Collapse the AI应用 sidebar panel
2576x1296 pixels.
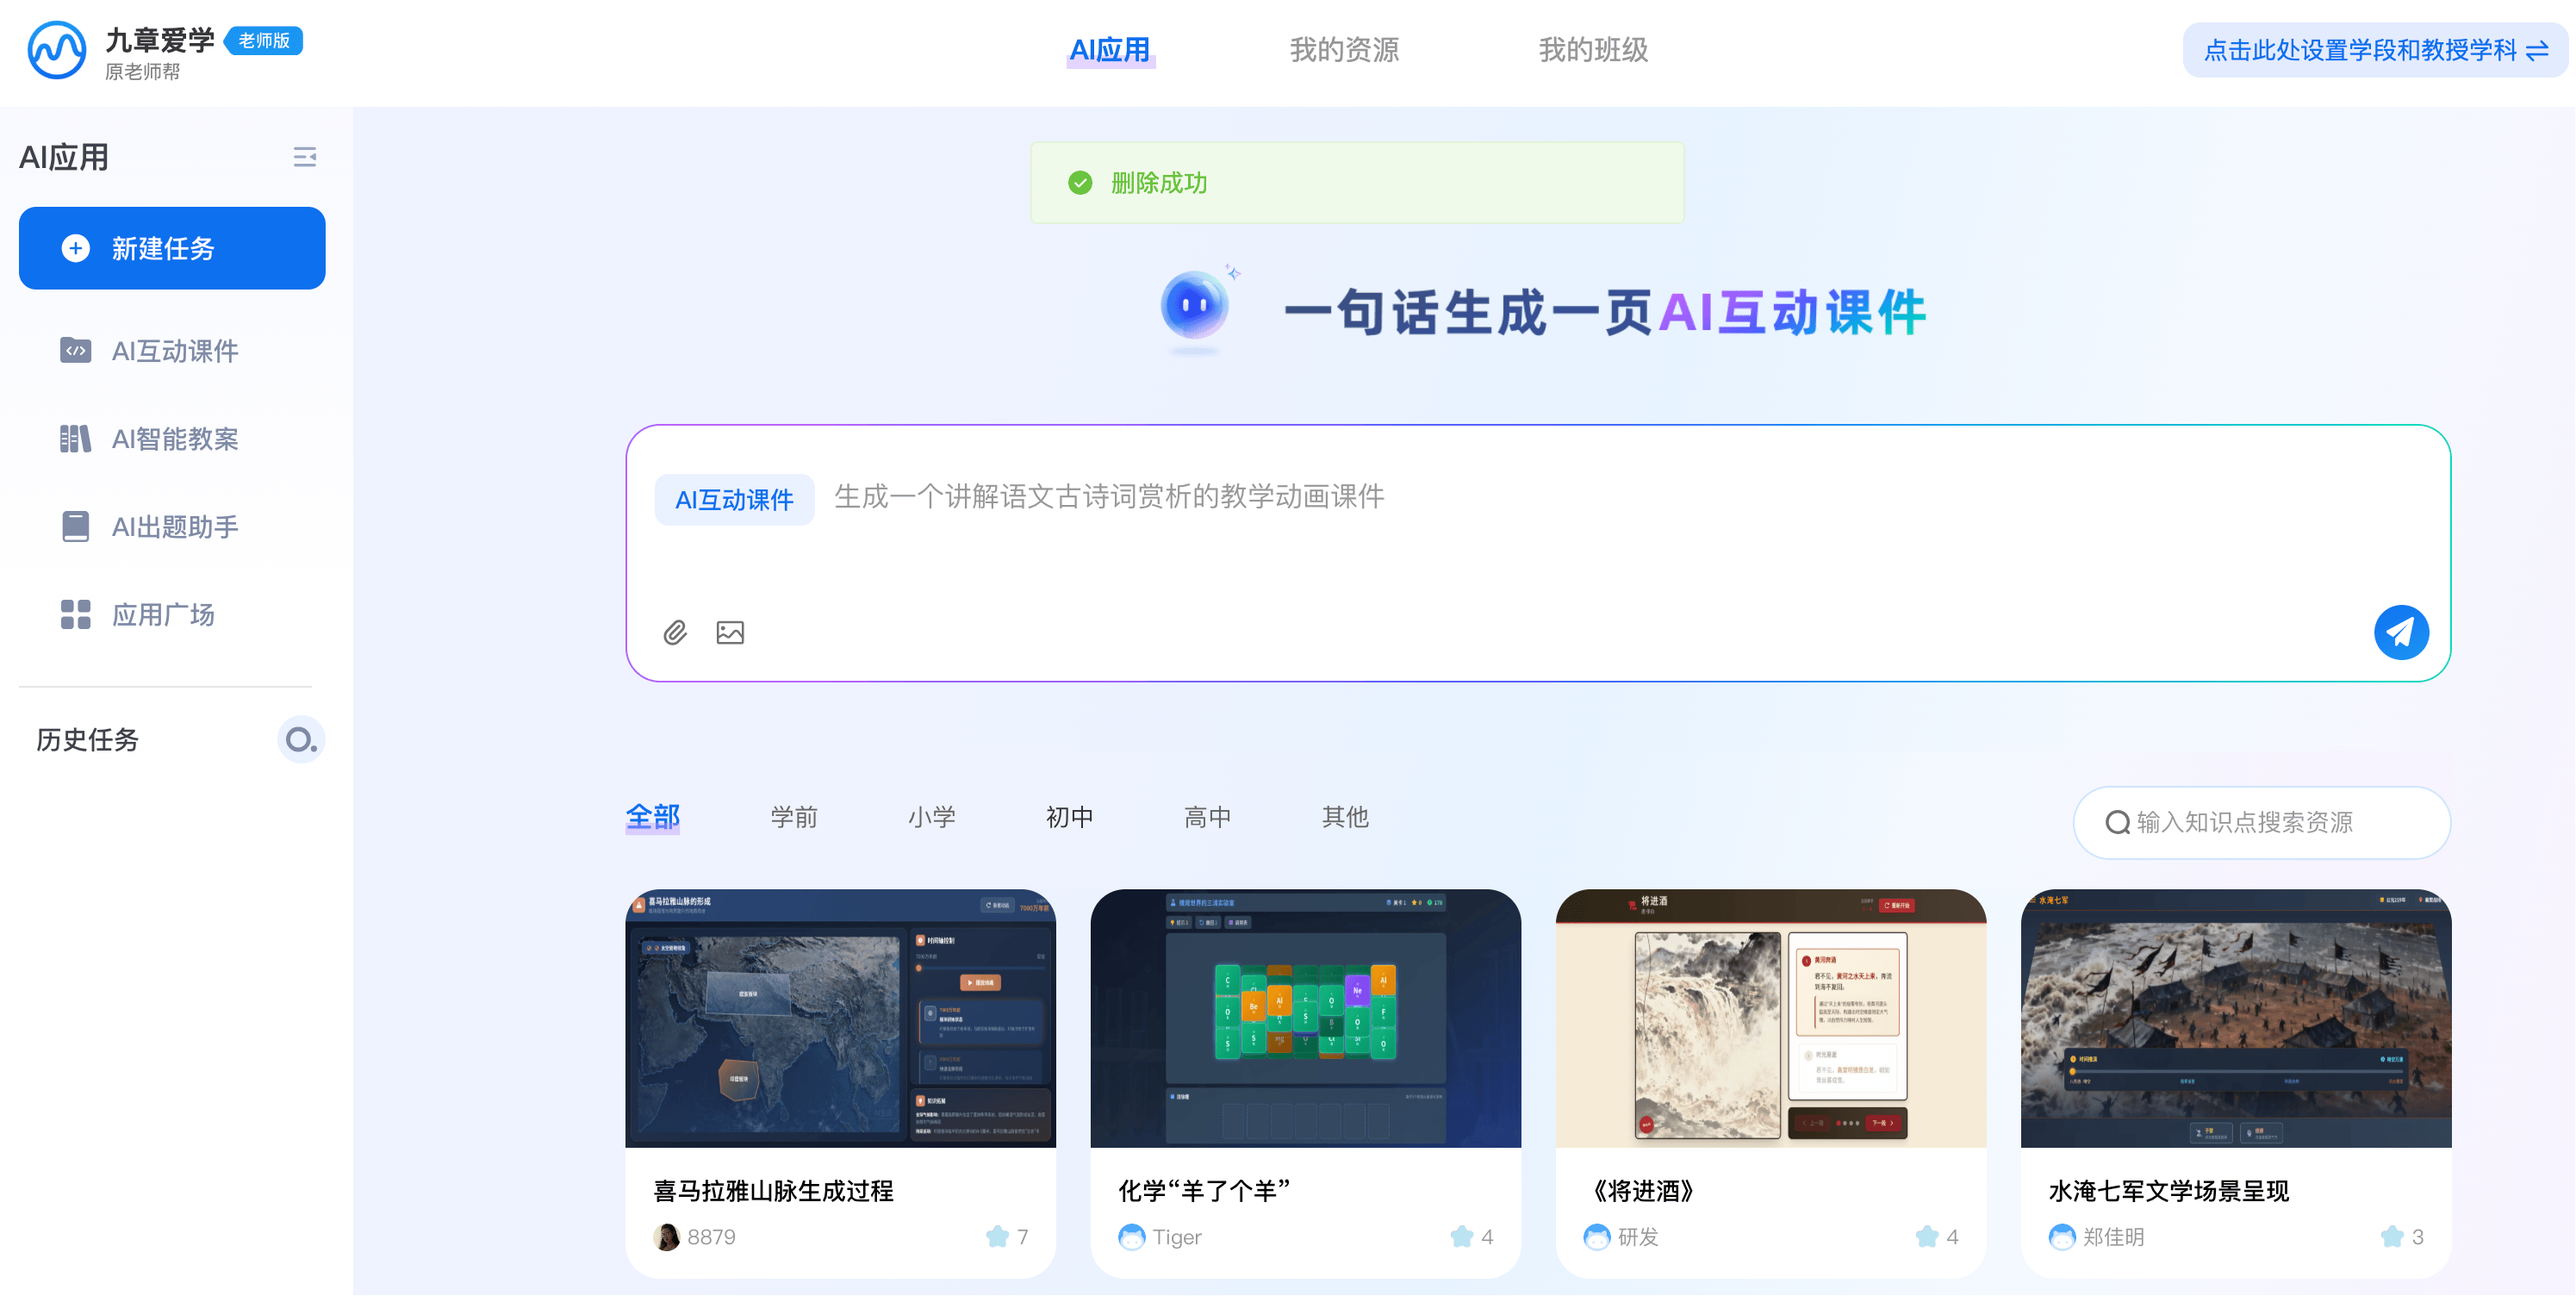[305, 157]
